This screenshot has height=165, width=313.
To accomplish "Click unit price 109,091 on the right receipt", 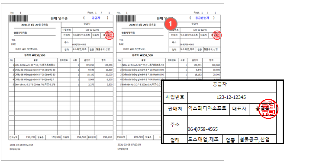I will [x=197, y=65].
